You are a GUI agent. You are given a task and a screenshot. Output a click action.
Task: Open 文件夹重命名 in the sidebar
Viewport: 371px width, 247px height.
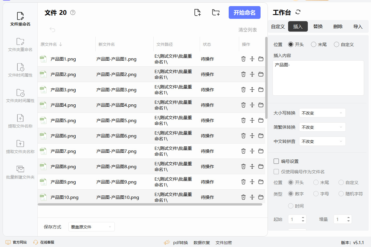tap(20, 45)
